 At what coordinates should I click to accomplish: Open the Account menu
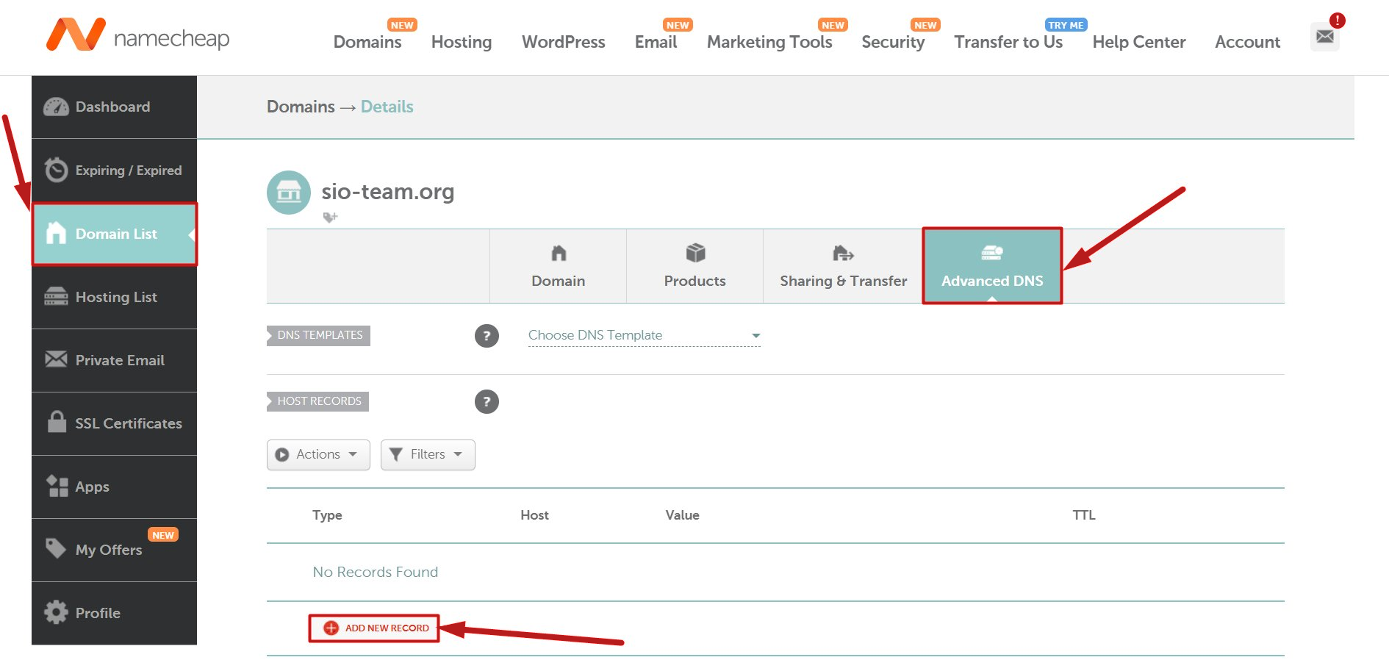[1247, 42]
